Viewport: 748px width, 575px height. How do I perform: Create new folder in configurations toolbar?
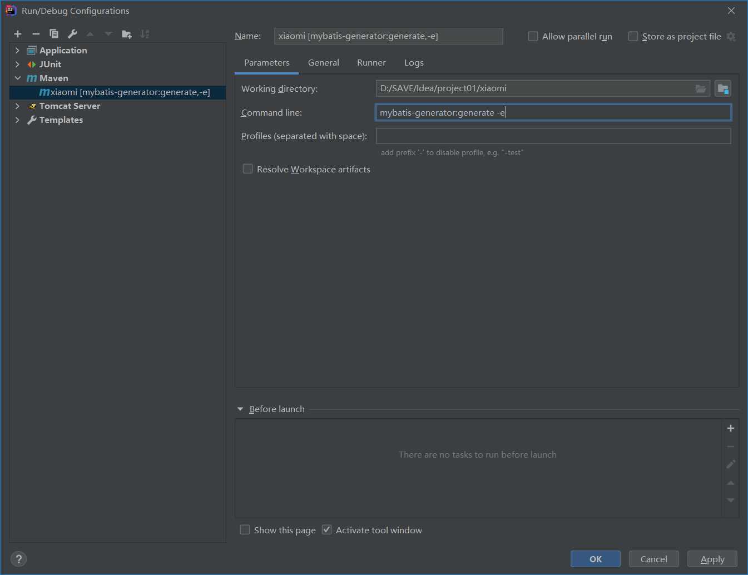(x=127, y=34)
